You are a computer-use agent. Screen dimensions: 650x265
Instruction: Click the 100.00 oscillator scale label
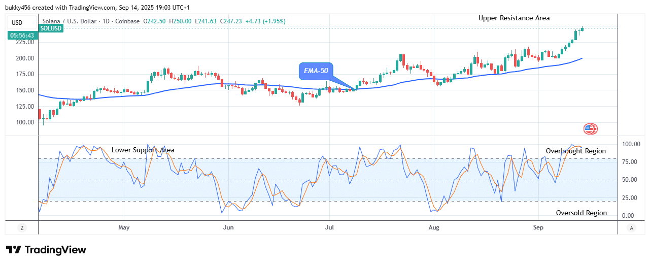(631, 144)
